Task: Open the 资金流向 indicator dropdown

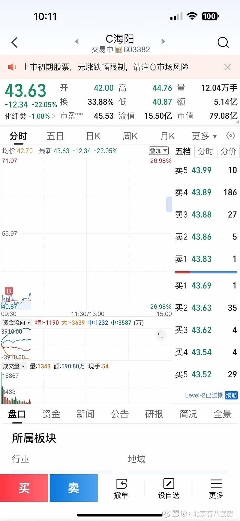Action: coord(16,323)
